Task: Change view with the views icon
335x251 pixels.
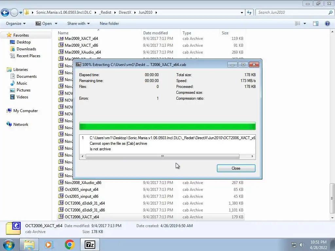Action: click(298, 24)
